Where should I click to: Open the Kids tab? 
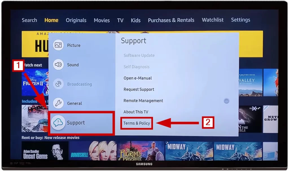click(x=136, y=20)
